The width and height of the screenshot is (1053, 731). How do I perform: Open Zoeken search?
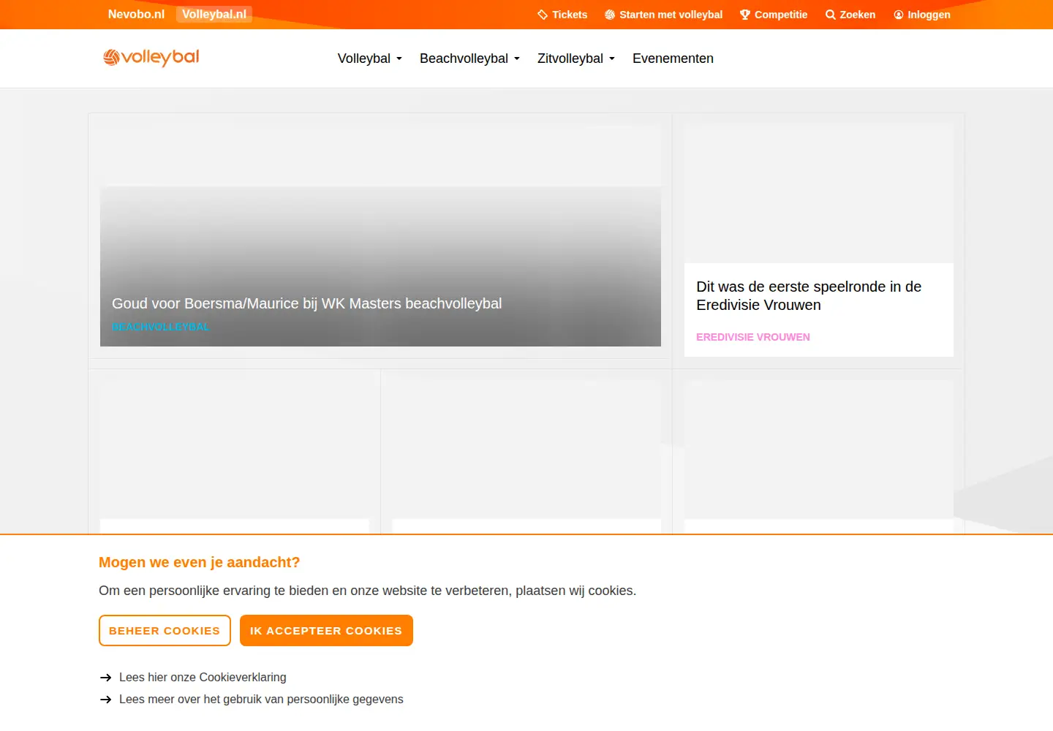click(x=850, y=15)
